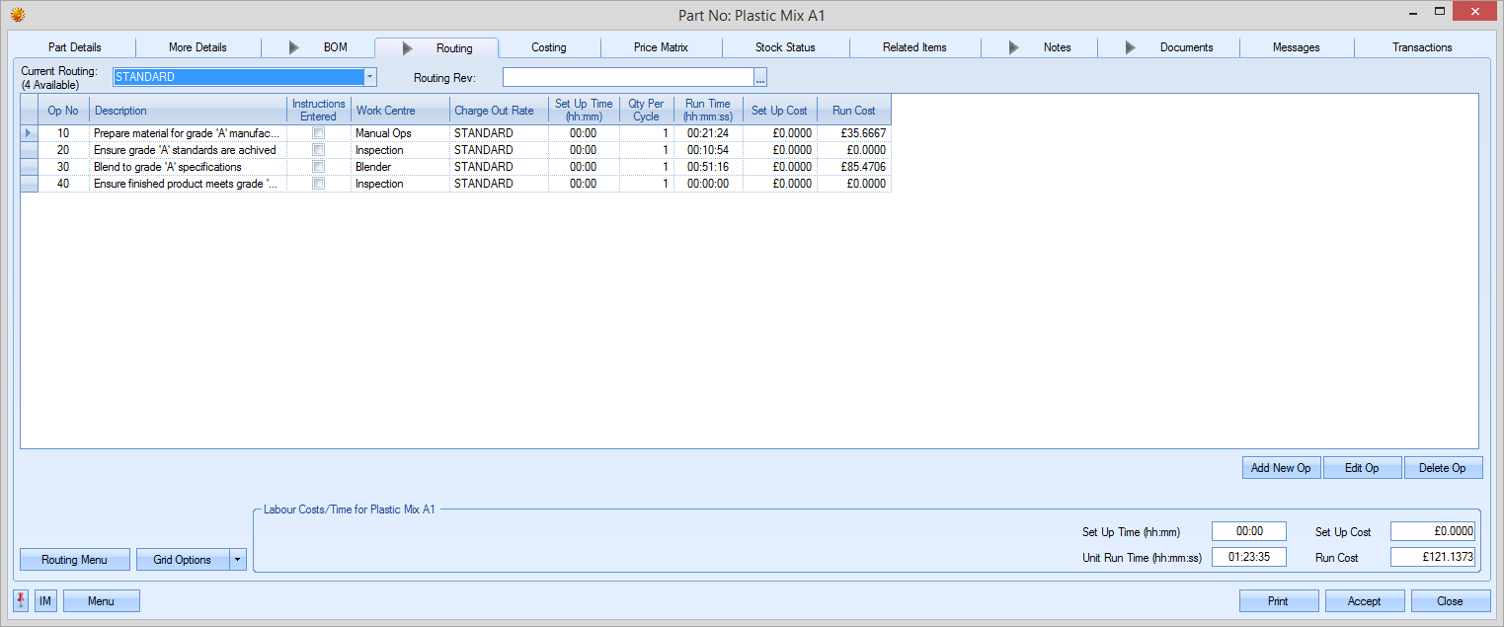
Task: Click the row selector arrow for operation 10
Action: [29, 133]
